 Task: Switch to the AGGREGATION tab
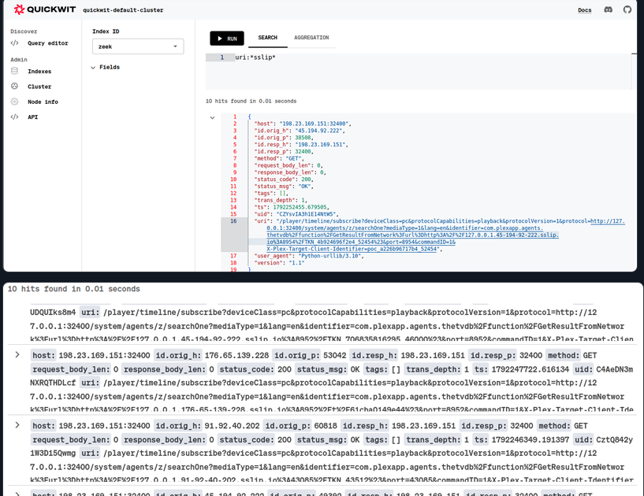tap(311, 38)
